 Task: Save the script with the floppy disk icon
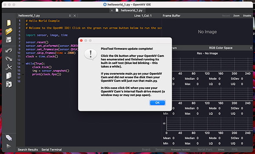(x=9, y=40)
